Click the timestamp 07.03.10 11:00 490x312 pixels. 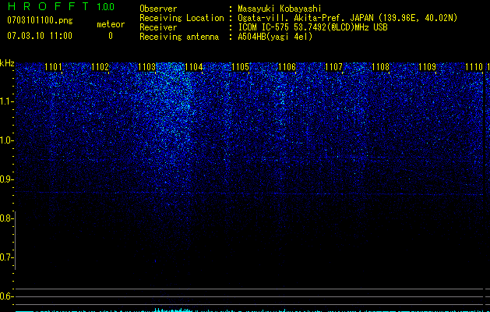[40, 36]
